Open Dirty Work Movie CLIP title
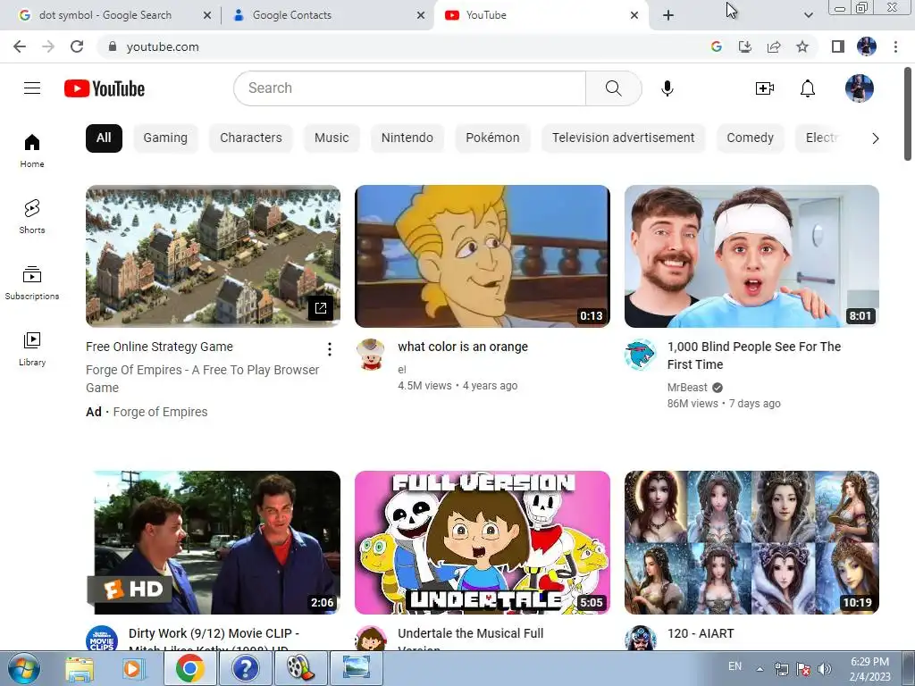This screenshot has width=915, height=686. coord(214,633)
